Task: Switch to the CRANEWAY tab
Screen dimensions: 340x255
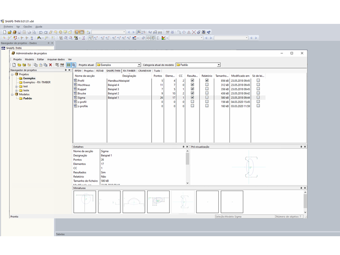Action: [x=144, y=71]
